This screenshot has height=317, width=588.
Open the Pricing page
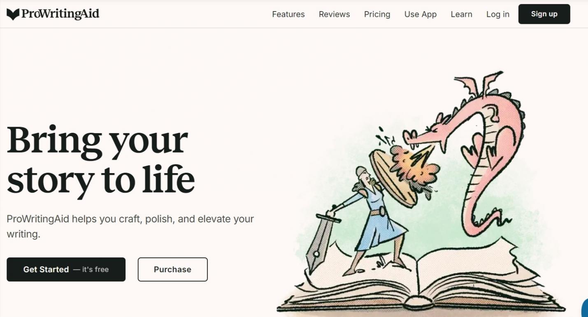click(x=377, y=14)
